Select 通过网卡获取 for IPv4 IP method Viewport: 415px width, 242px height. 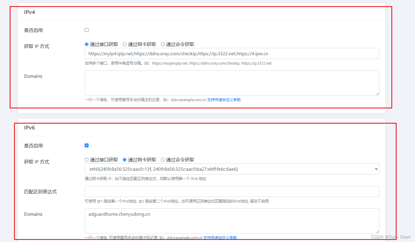[124, 44]
